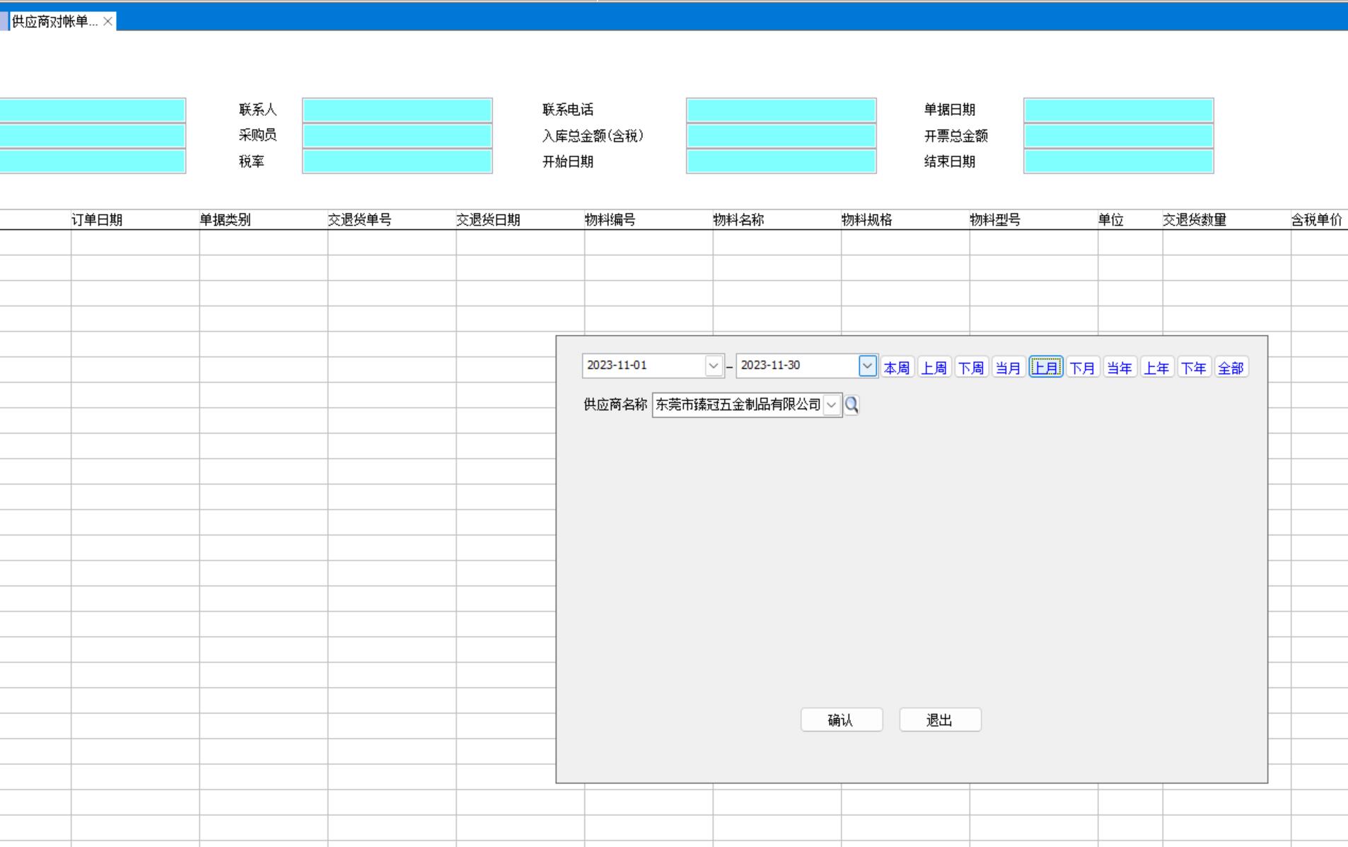Click the supplier search magnifier icon

click(x=852, y=405)
